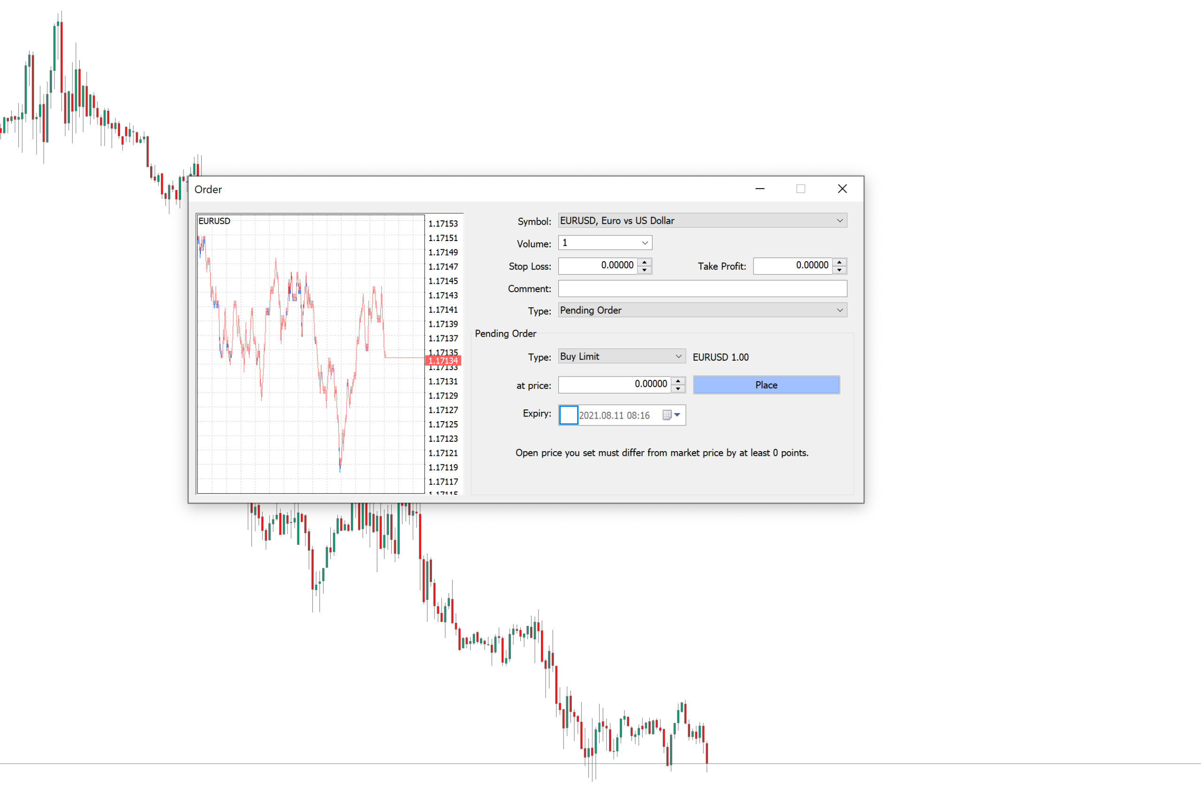Increase Take Profit with up arrow
Screen dimensions: 1201x793
[839, 262]
